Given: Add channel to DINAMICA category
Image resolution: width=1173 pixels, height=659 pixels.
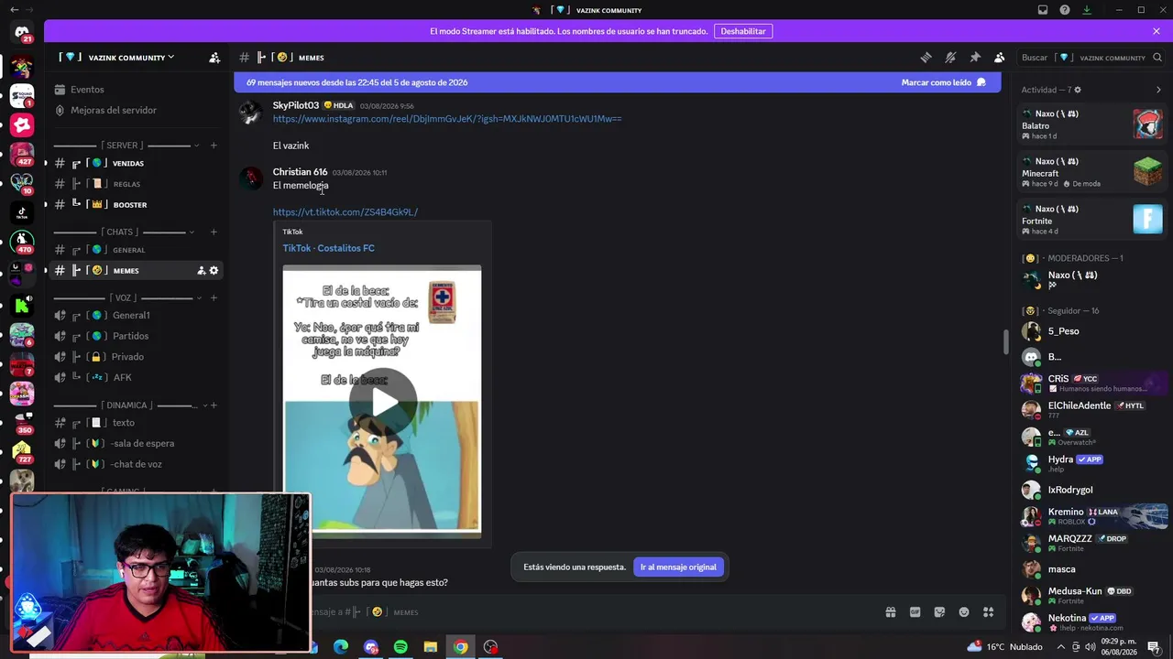Looking at the screenshot, I should pos(214,405).
